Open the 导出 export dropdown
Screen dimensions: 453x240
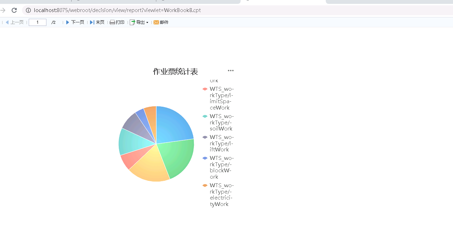click(x=139, y=22)
